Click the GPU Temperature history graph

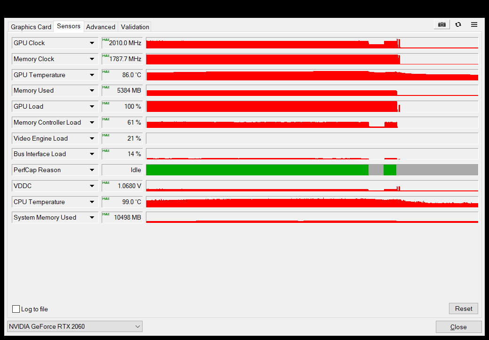312,75
